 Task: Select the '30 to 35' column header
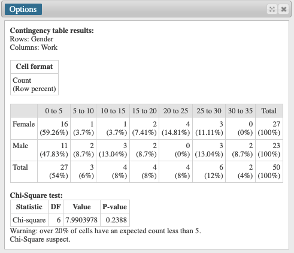point(240,110)
